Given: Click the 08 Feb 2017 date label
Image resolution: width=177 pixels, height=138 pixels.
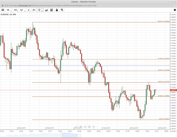Looking at the screenshot, I should click(x=134, y=128).
